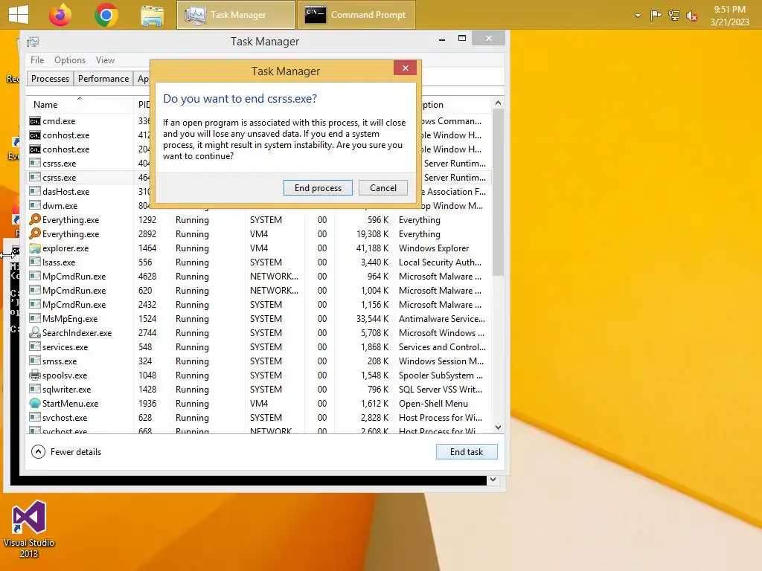
Task: Click the sqlwriter.exe process icon
Action: pyautogui.click(x=34, y=389)
